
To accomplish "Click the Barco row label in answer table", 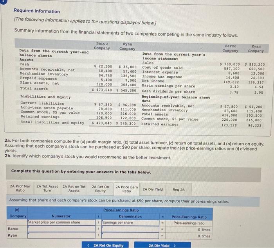I will 13,228.
